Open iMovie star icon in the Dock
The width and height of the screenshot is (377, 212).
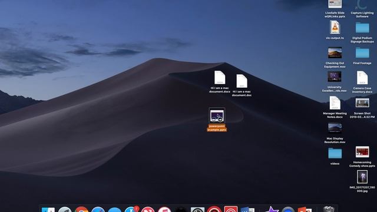coord(272,209)
